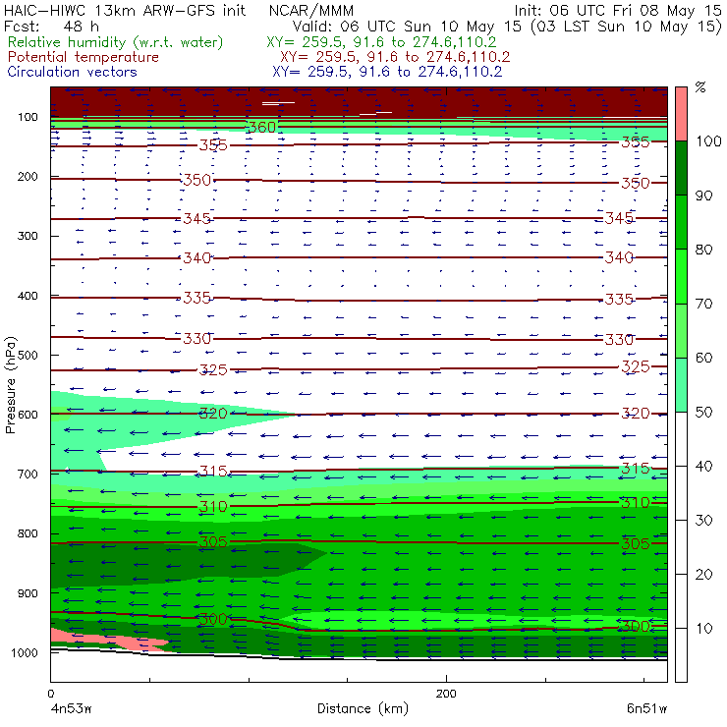
Task: Click the 'Potential temperature' legend label
Action: click(x=84, y=57)
